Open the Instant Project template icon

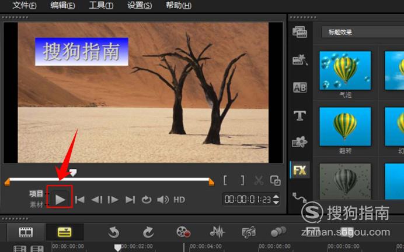click(299, 59)
